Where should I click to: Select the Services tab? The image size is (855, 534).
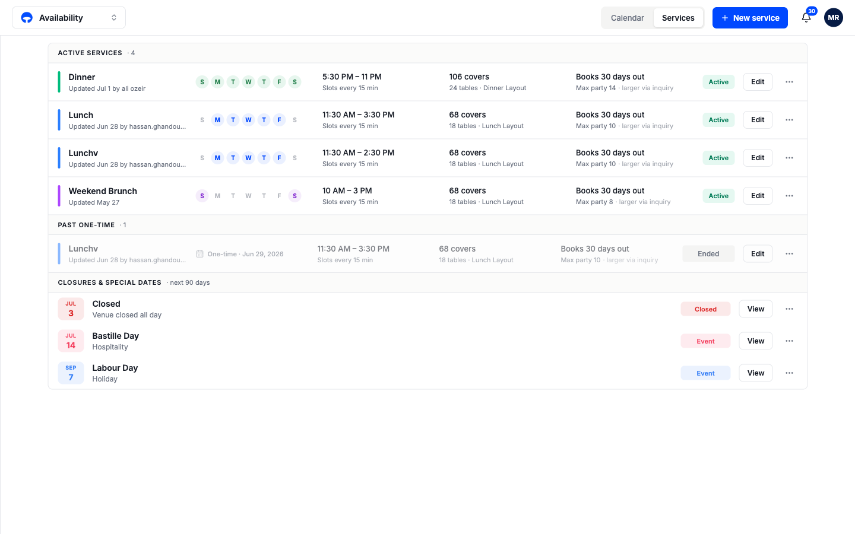point(678,18)
